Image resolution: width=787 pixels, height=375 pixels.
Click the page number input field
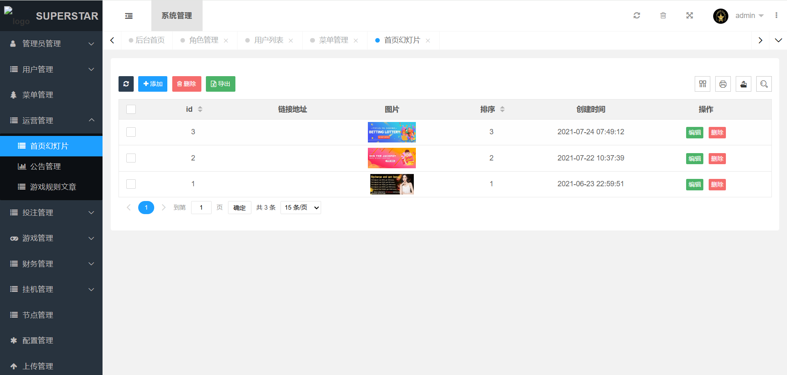pyautogui.click(x=201, y=208)
